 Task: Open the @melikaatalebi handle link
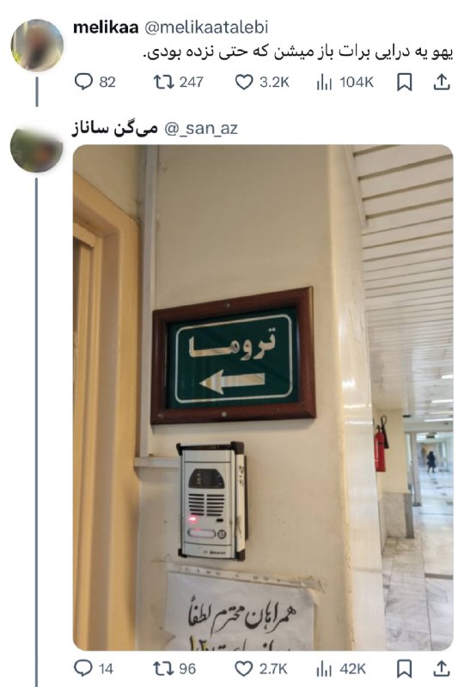(x=205, y=27)
